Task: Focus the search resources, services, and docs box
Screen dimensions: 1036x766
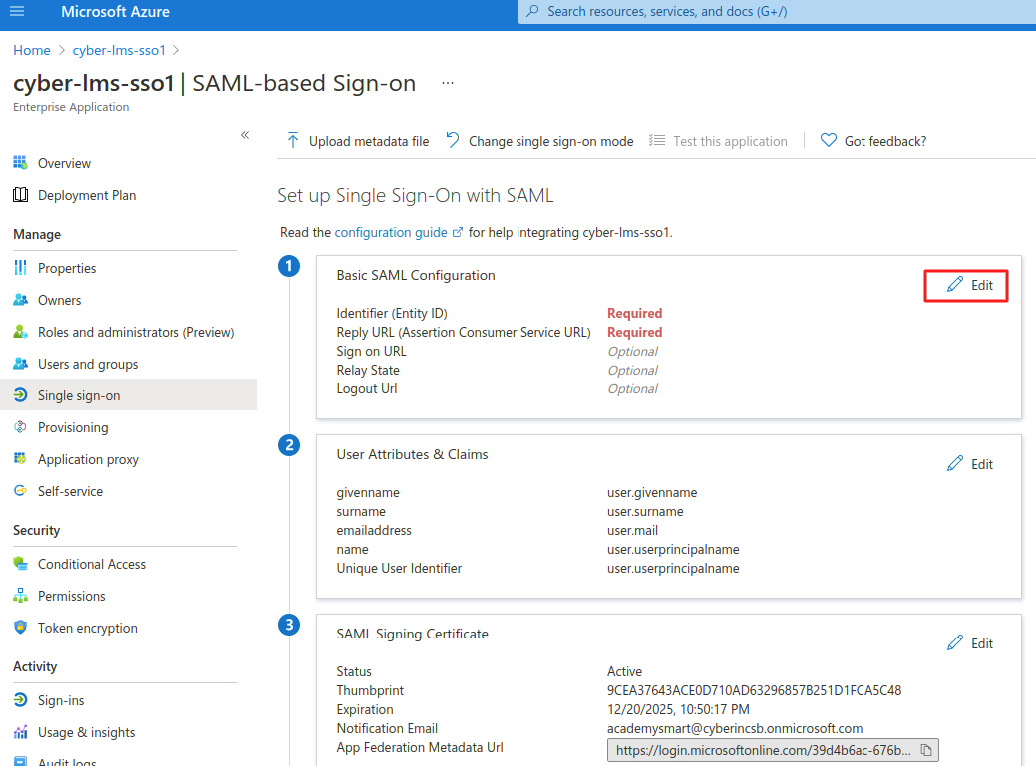Action: (777, 11)
